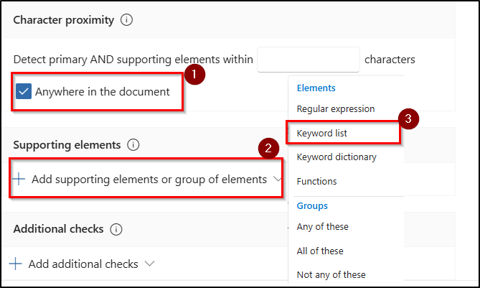
Task: Select Functions in the Elements list
Action: [316, 182]
